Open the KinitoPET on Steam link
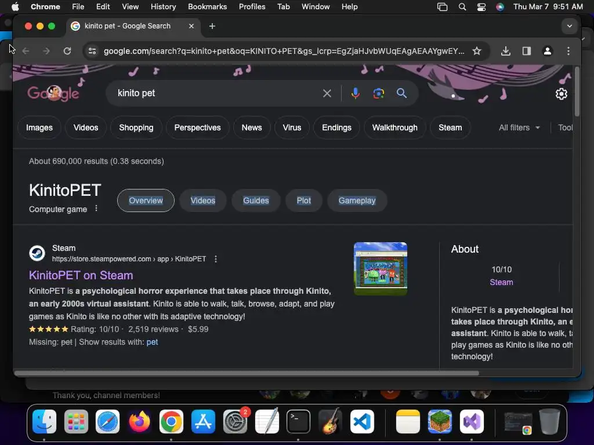Image resolution: width=594 pixels, height=445 pixels. pos(81,275)
